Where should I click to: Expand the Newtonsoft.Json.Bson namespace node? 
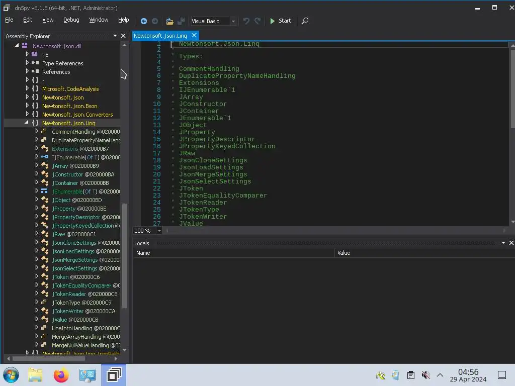[27, 106]
